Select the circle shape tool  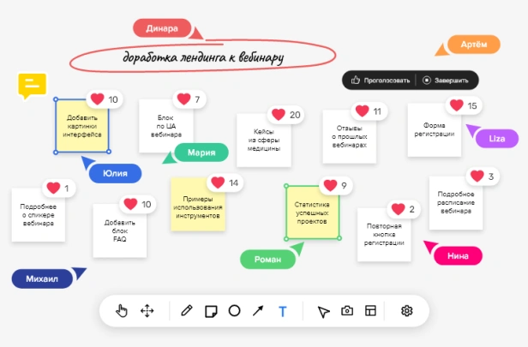[x=234, y=310]
